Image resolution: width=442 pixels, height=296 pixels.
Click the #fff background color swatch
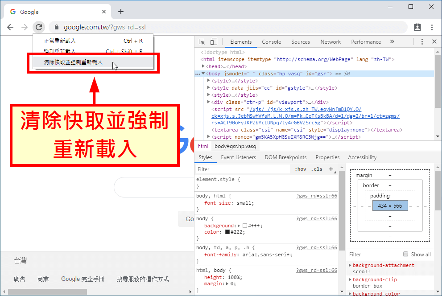[x=245, y=226]
